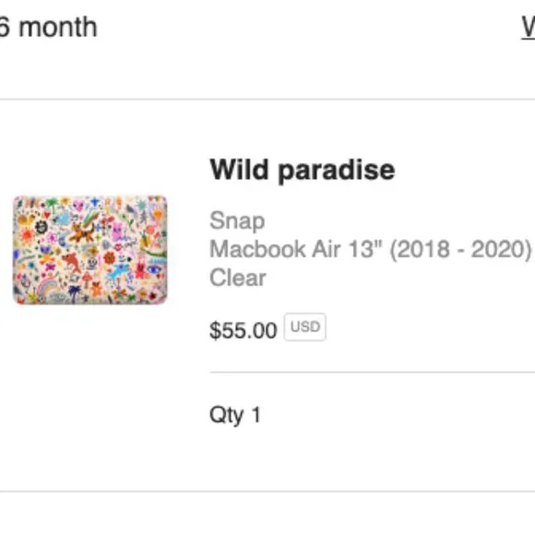Image resolution: width=535 pixels, height=535 pixels.
Task: Click the Qty 1 quantity label
Action: tap(235, 415)
